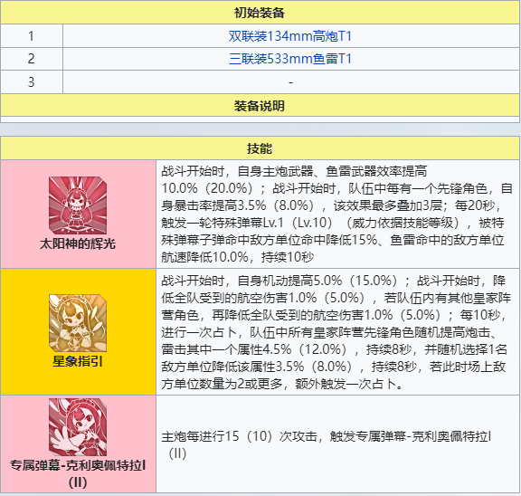Click the 装备说明 section header
Screen dimensions: 521x496
tap(260, 106)
